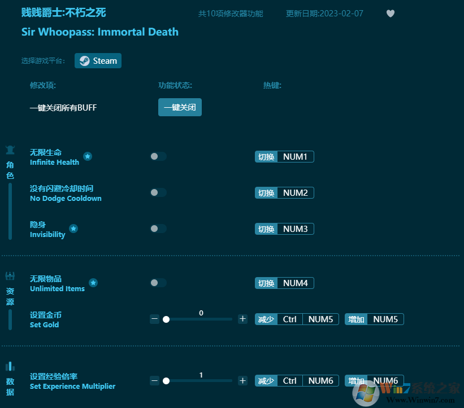Click the No Dodge Cooldown label
Viewport: 464px width, 408px height.
pos(66,198)
